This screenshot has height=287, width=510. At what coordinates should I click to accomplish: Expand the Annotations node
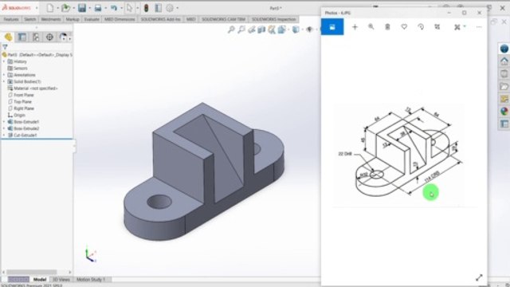(4, 75)
